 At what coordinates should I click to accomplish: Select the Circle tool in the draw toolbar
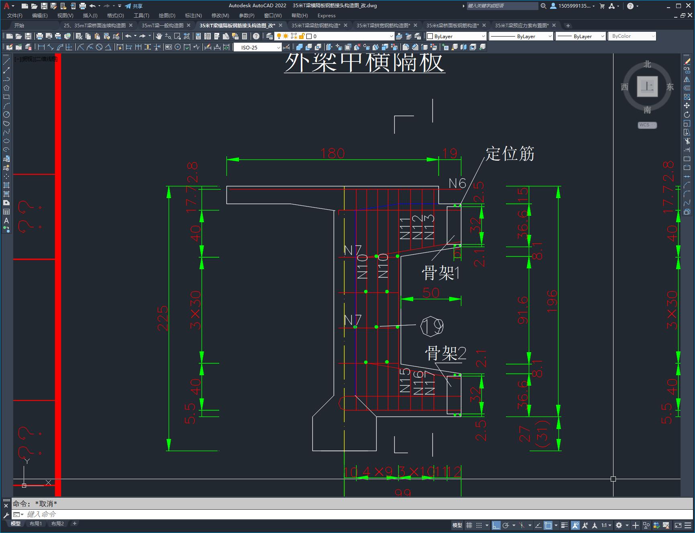point(6,114)
